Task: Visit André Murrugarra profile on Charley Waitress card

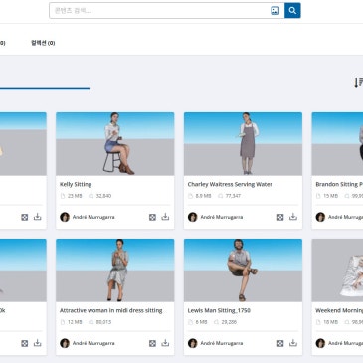Action: (x=222, y=217)
